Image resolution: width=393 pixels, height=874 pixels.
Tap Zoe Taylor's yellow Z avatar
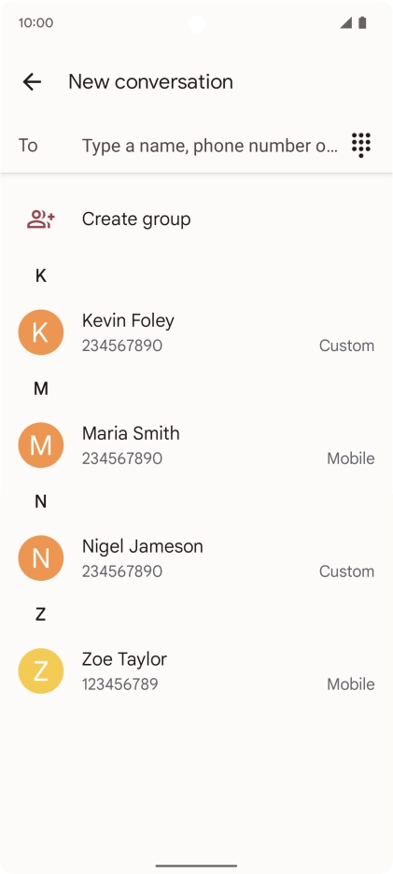41,670
